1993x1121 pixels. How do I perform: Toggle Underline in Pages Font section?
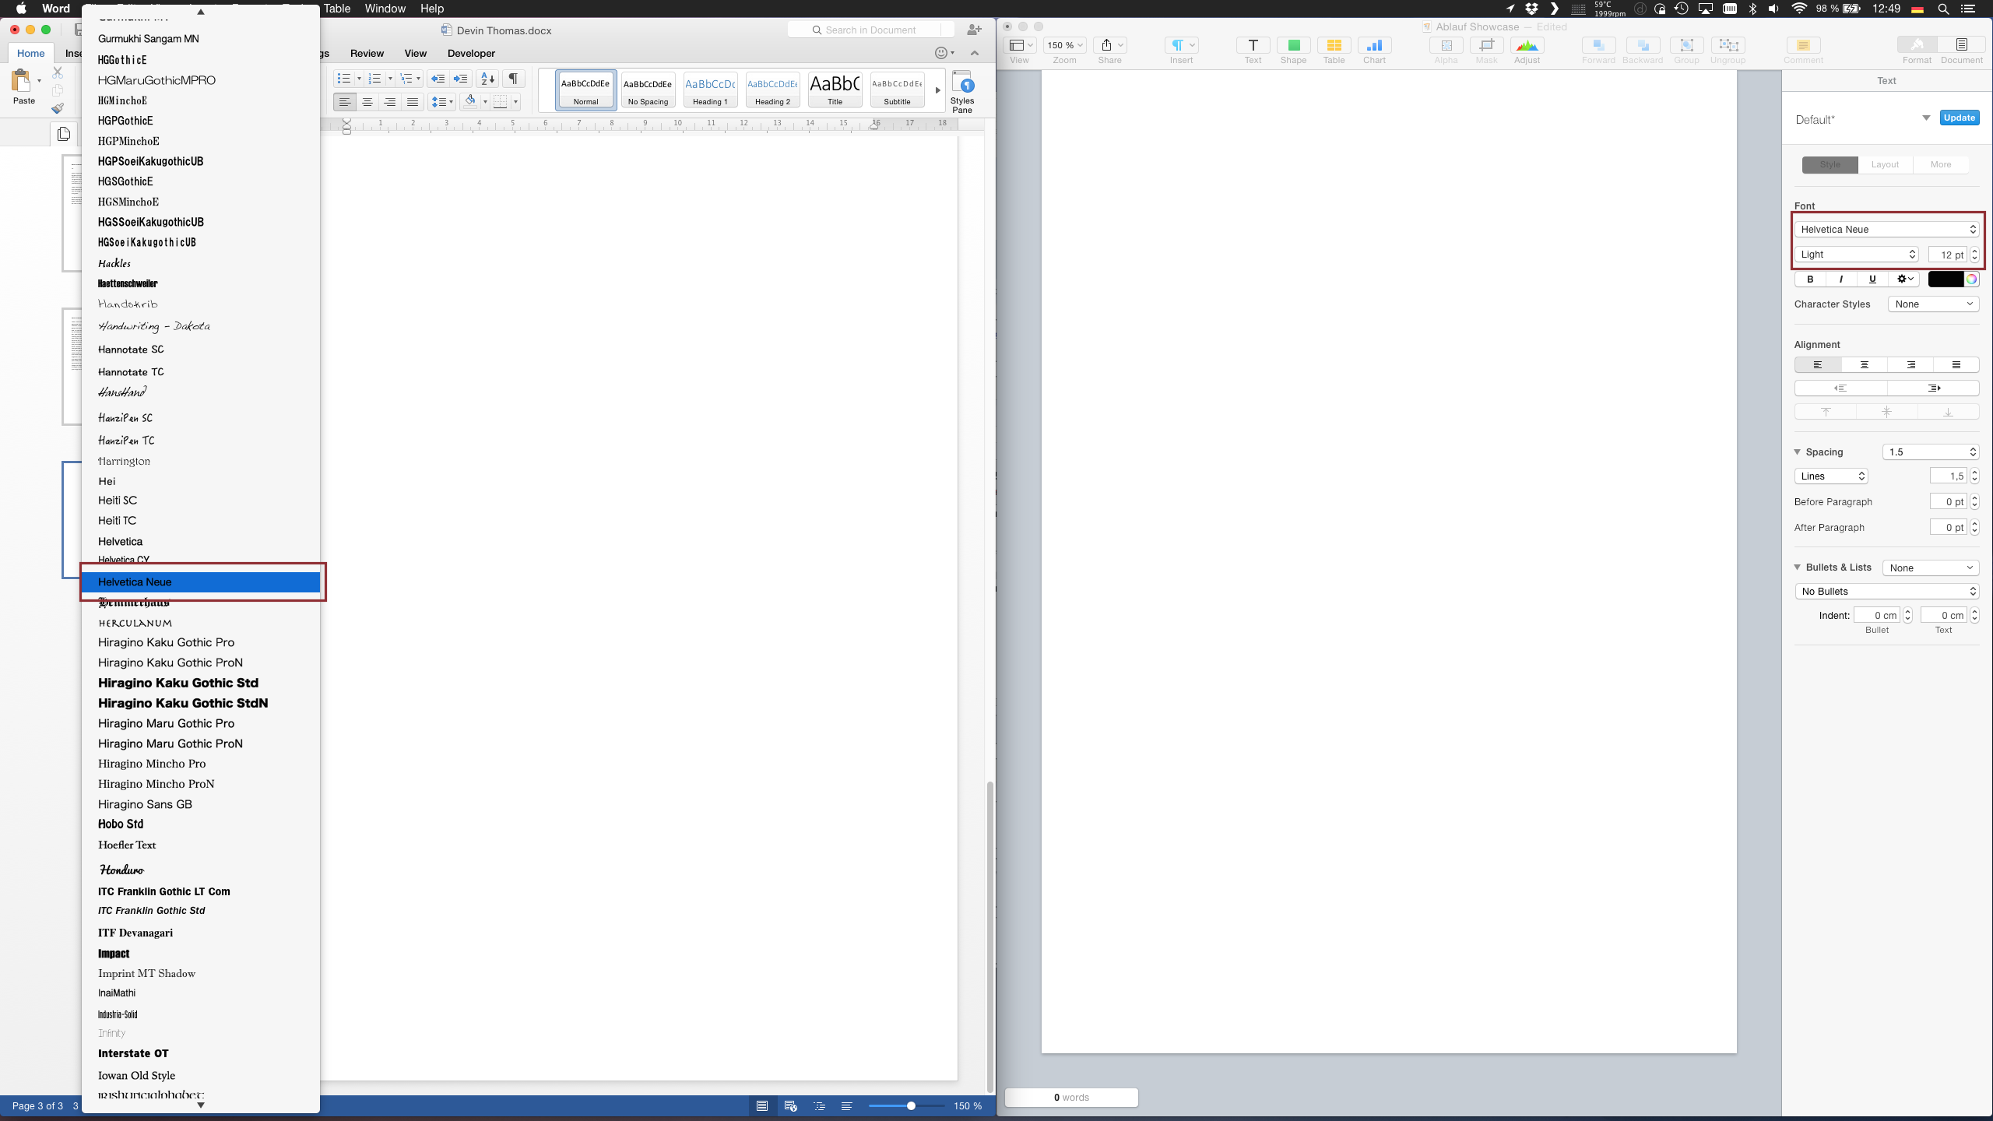click(x=1872, y=279)
